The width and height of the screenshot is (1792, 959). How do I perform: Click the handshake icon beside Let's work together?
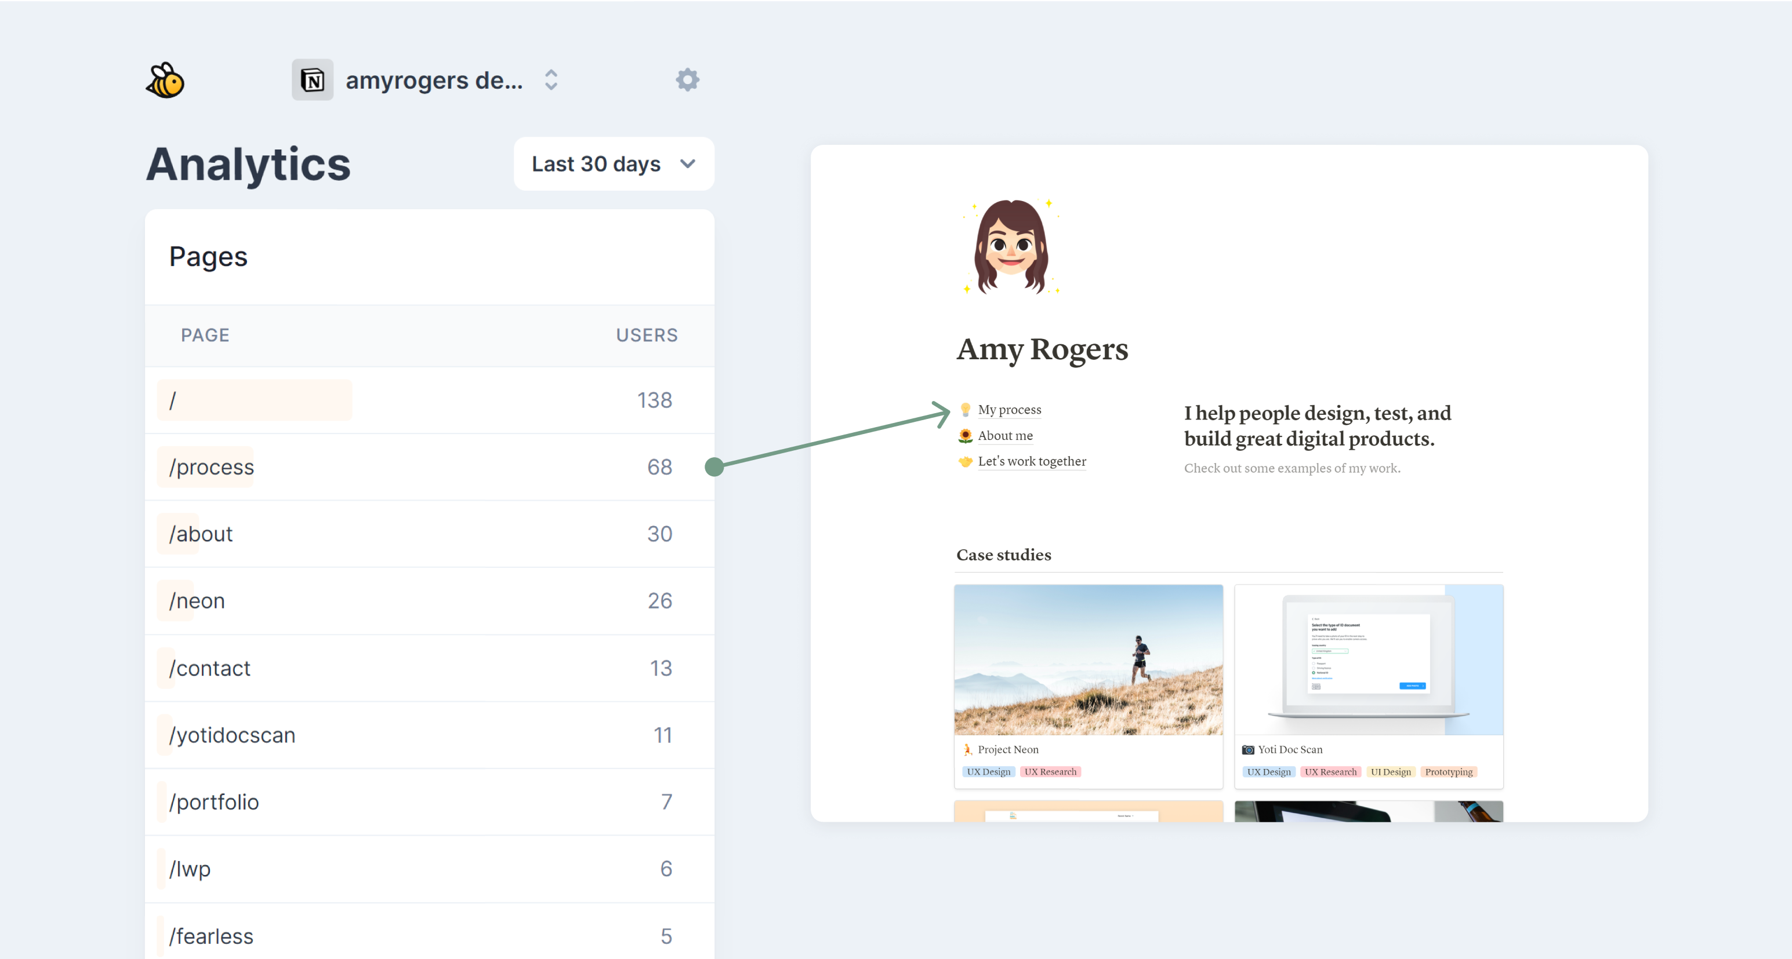coord(965,461)
